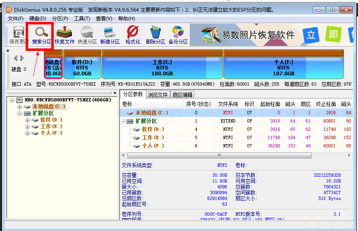The image size is (358, 231).
Task: Click the Delete Partition (删除分区) trash icon
Action: click(155, 35)
